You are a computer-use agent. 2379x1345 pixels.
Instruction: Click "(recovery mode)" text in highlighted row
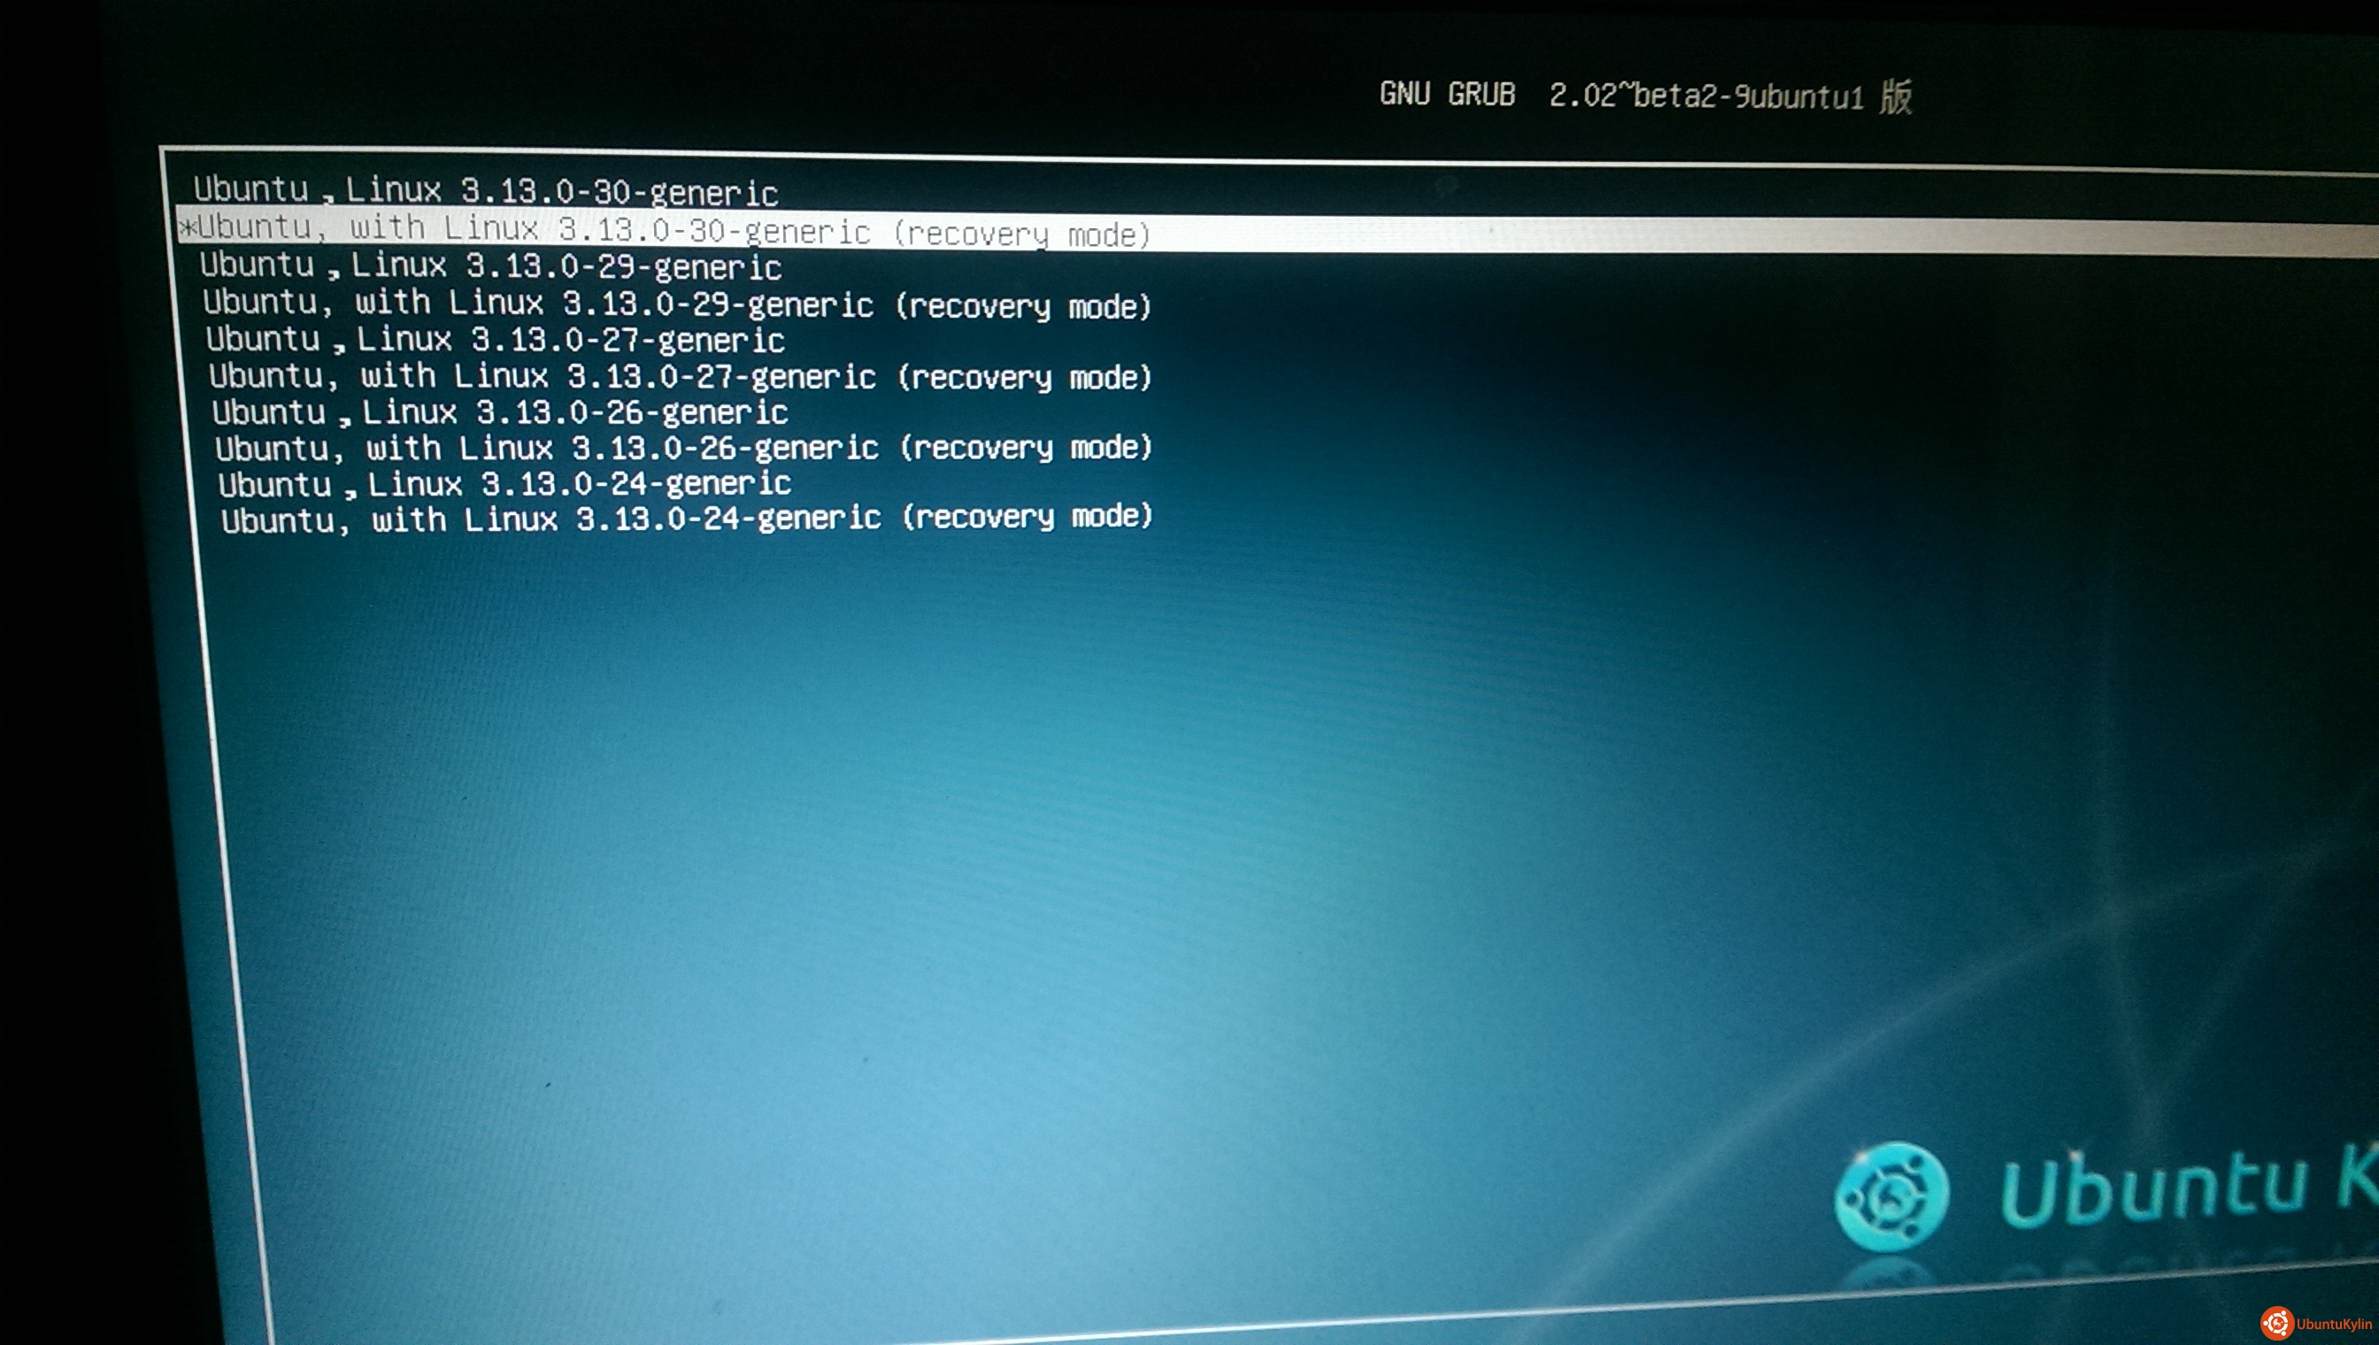[1022, 234]
